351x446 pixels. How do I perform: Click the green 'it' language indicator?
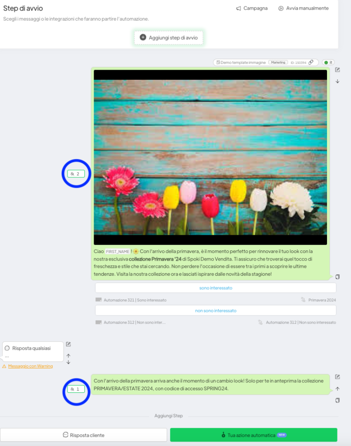328,62
